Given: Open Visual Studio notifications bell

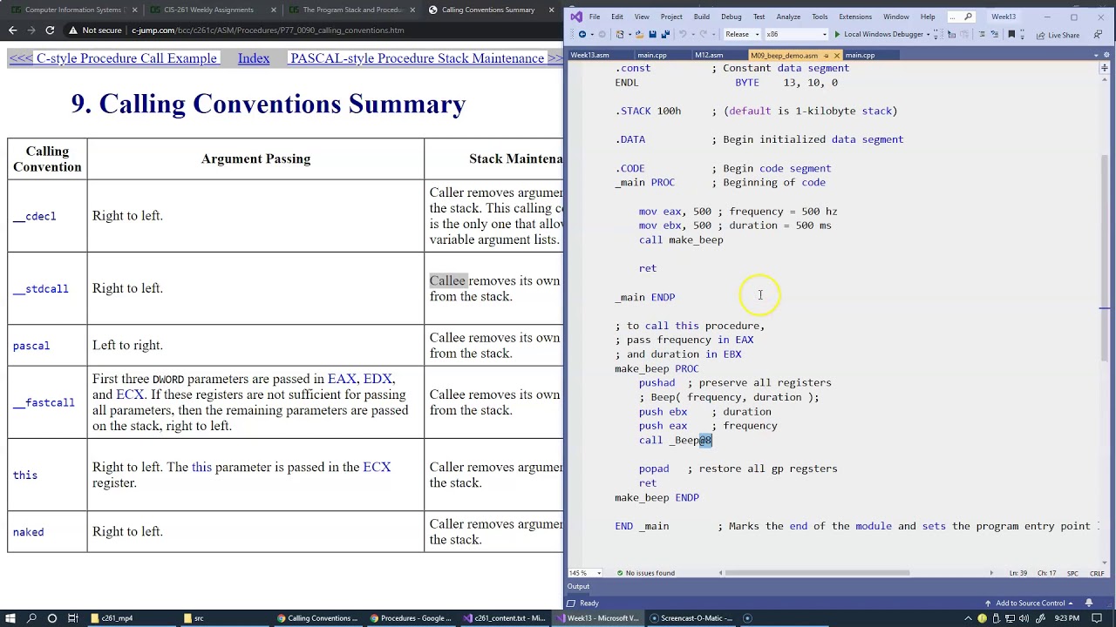Looking at the screenshot, I should 1089,603.
